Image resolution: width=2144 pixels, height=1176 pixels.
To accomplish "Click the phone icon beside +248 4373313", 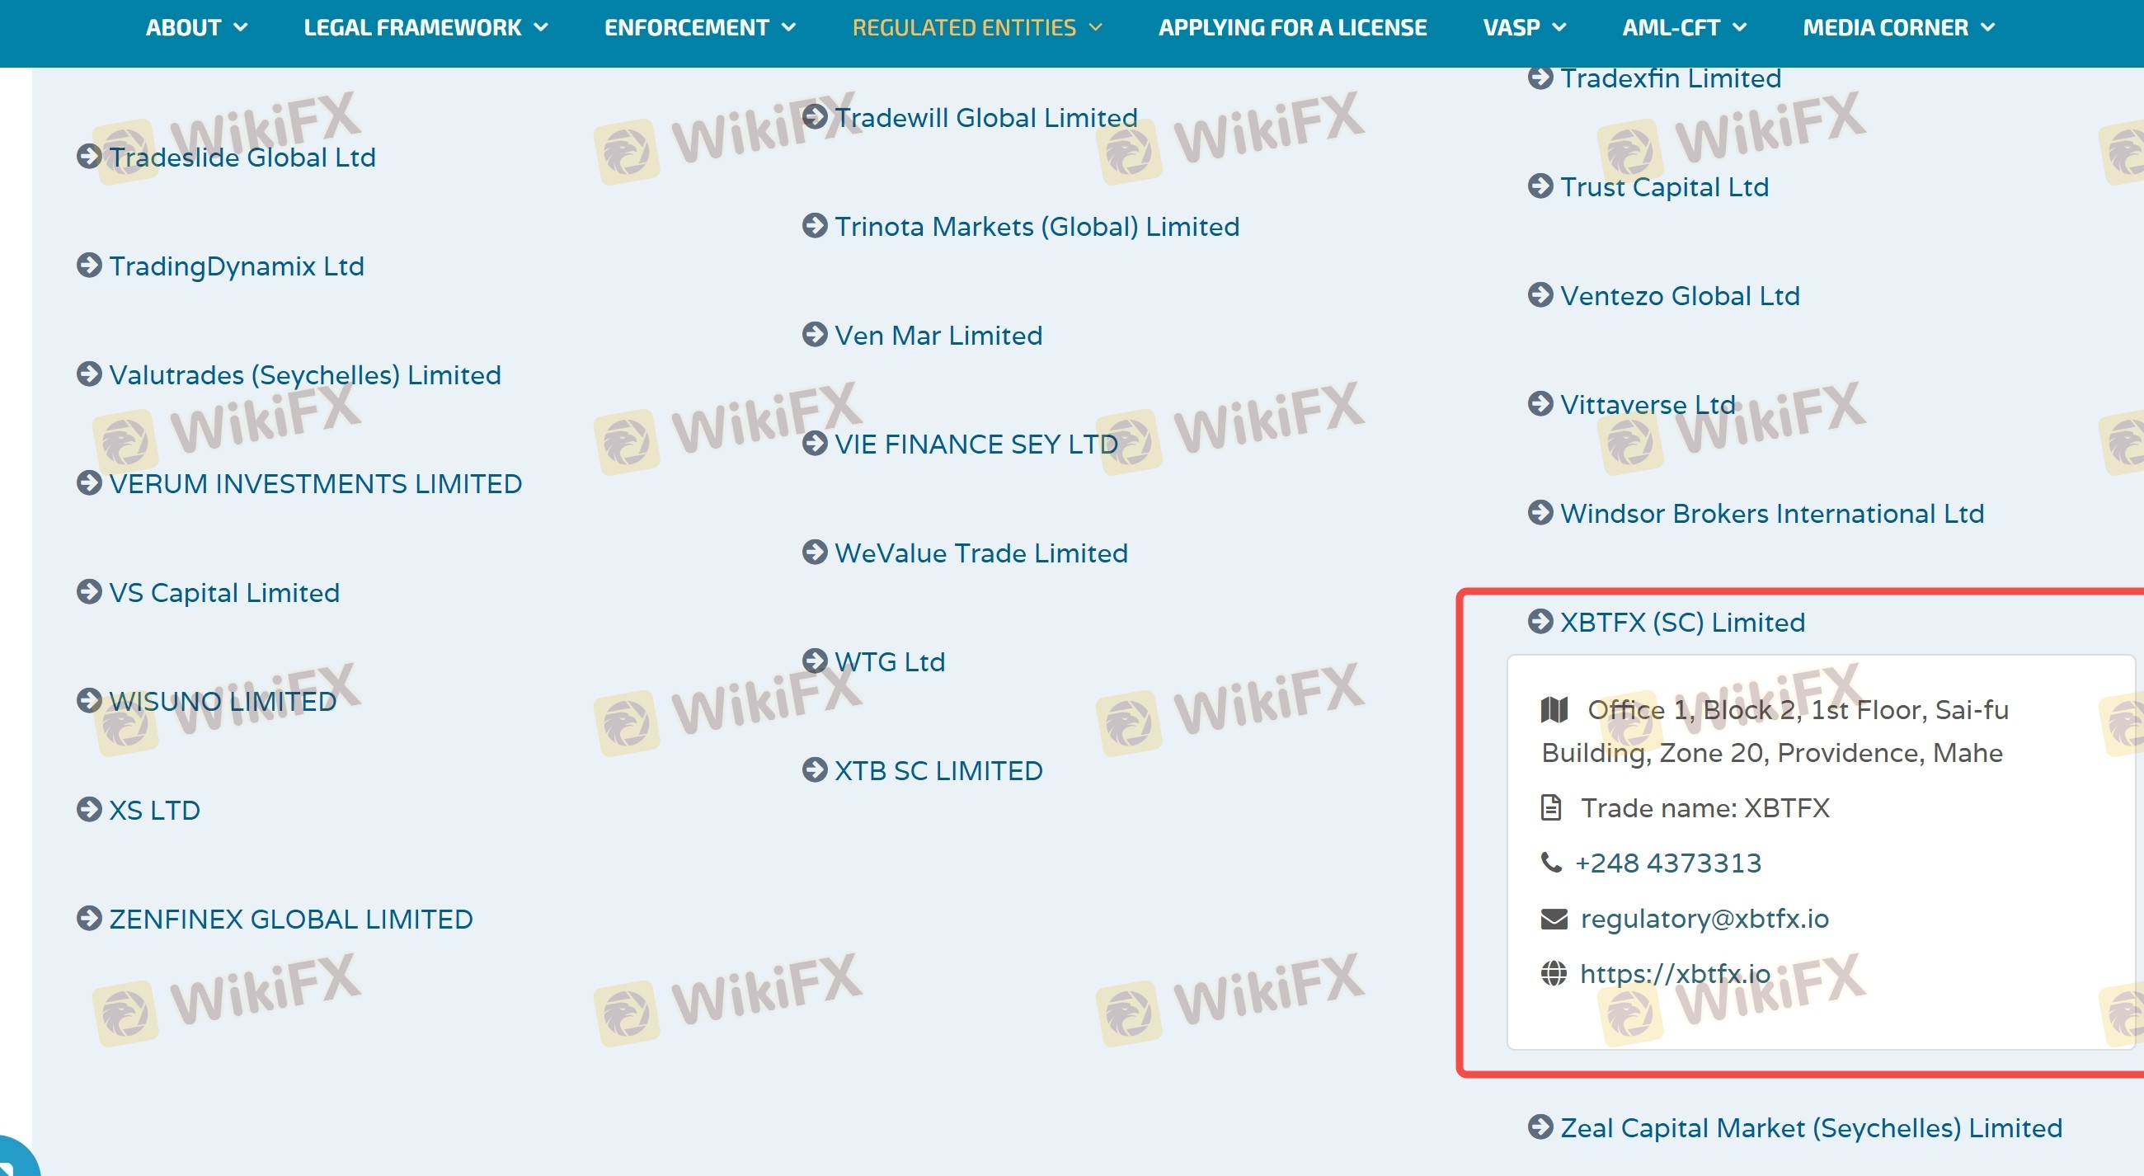I will 1550,863.
